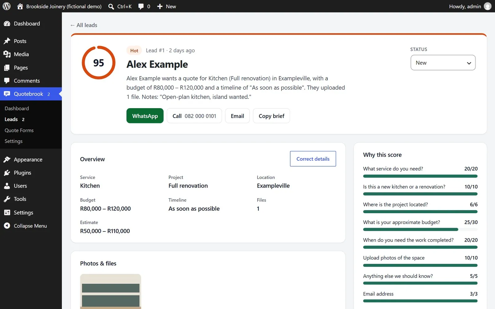Click the Timeline value As soon as possible
Screen dimensions: 495x309
coord(194,209)
